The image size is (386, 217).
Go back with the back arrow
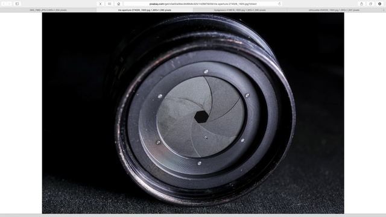pos(4,4)
